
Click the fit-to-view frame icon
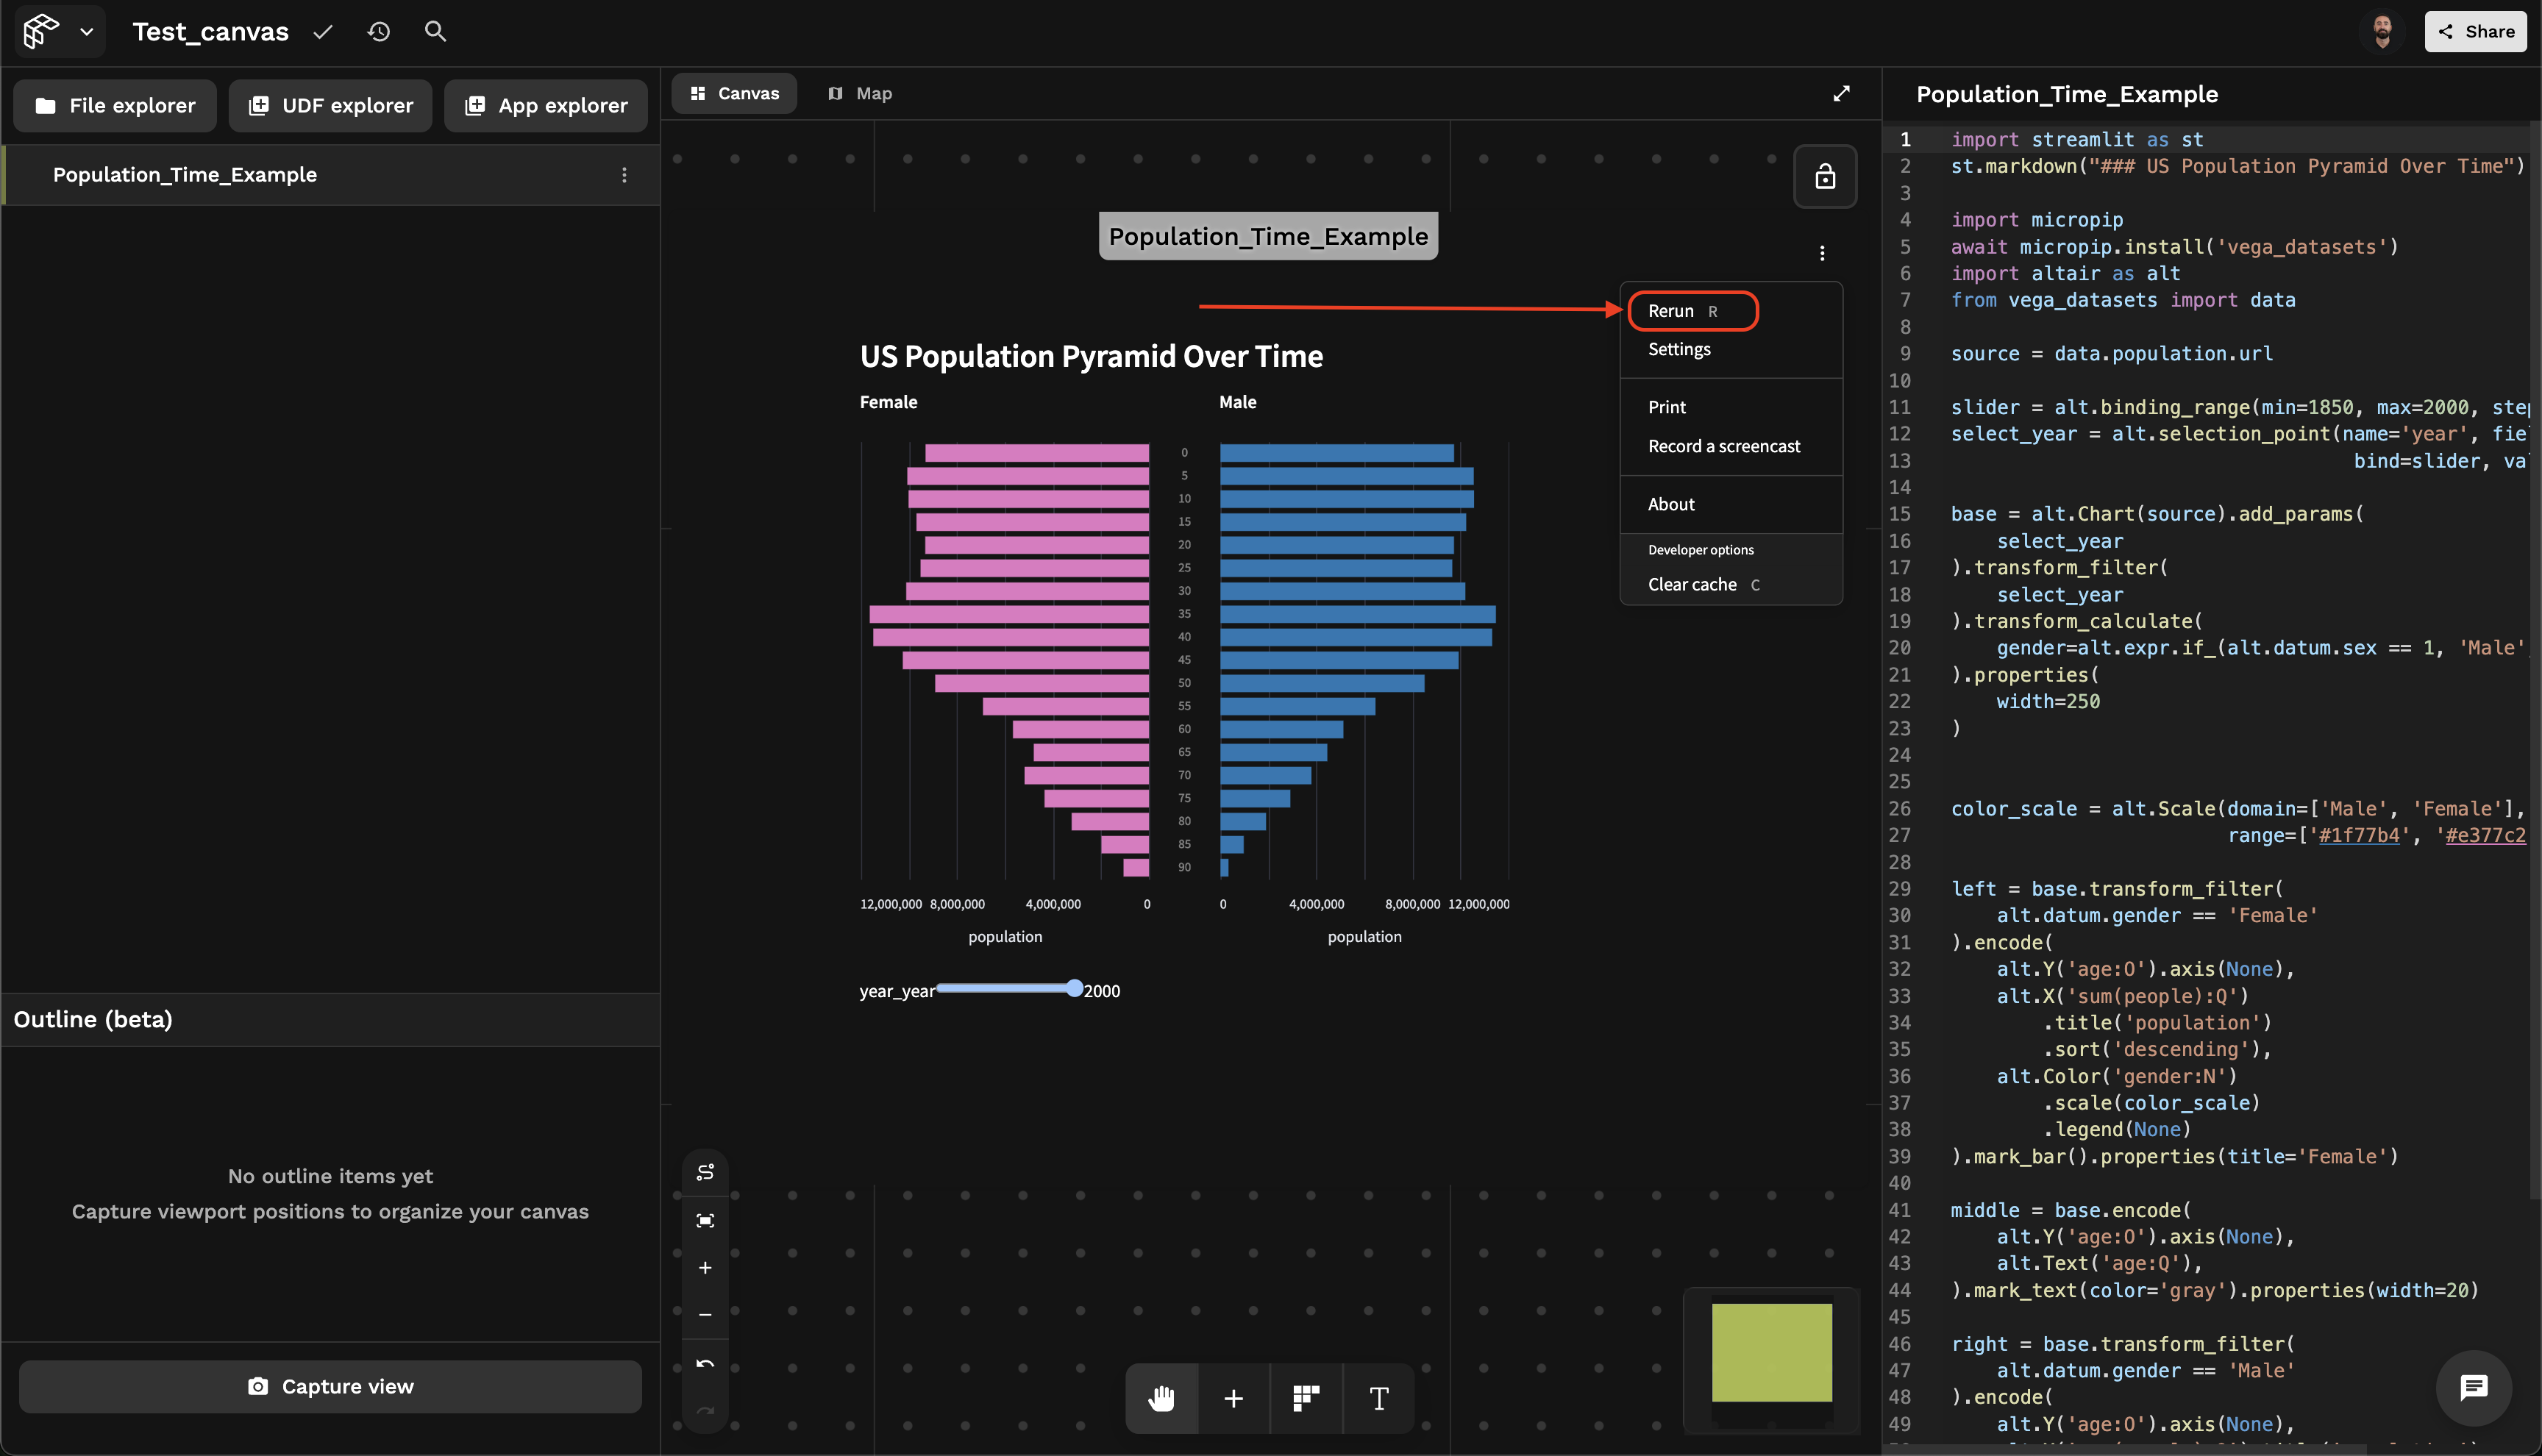point(705,1220)
